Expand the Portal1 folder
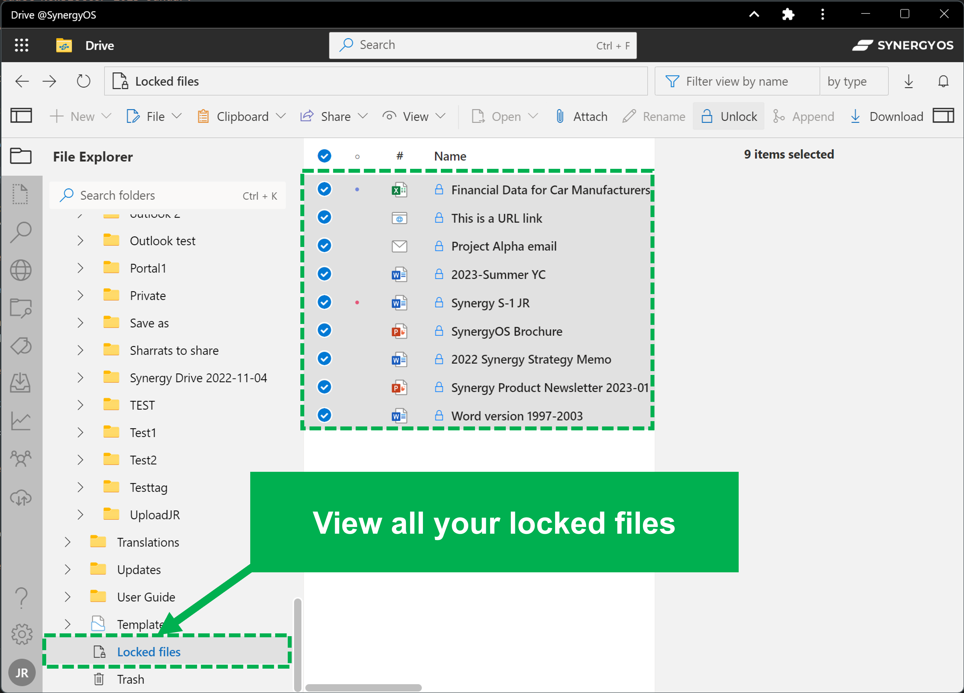 pyautogui.click(x=80, y=268)
